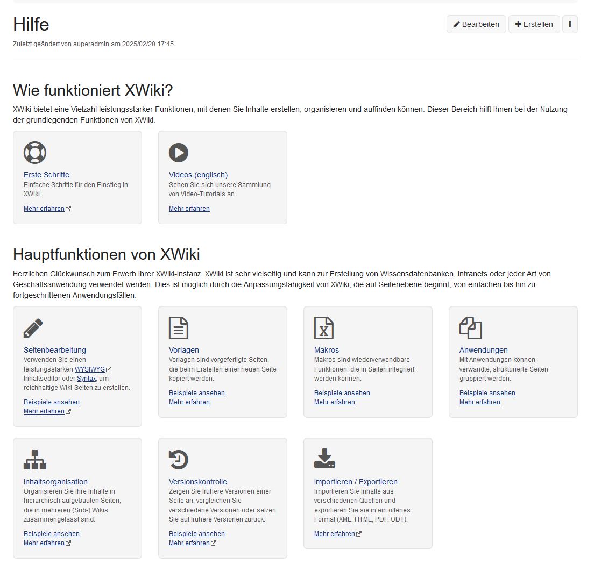This screenshot has height=571, width=594.
Task: Click the sitemap icon above Inhaltsorganisation
Action: (35, 460)
